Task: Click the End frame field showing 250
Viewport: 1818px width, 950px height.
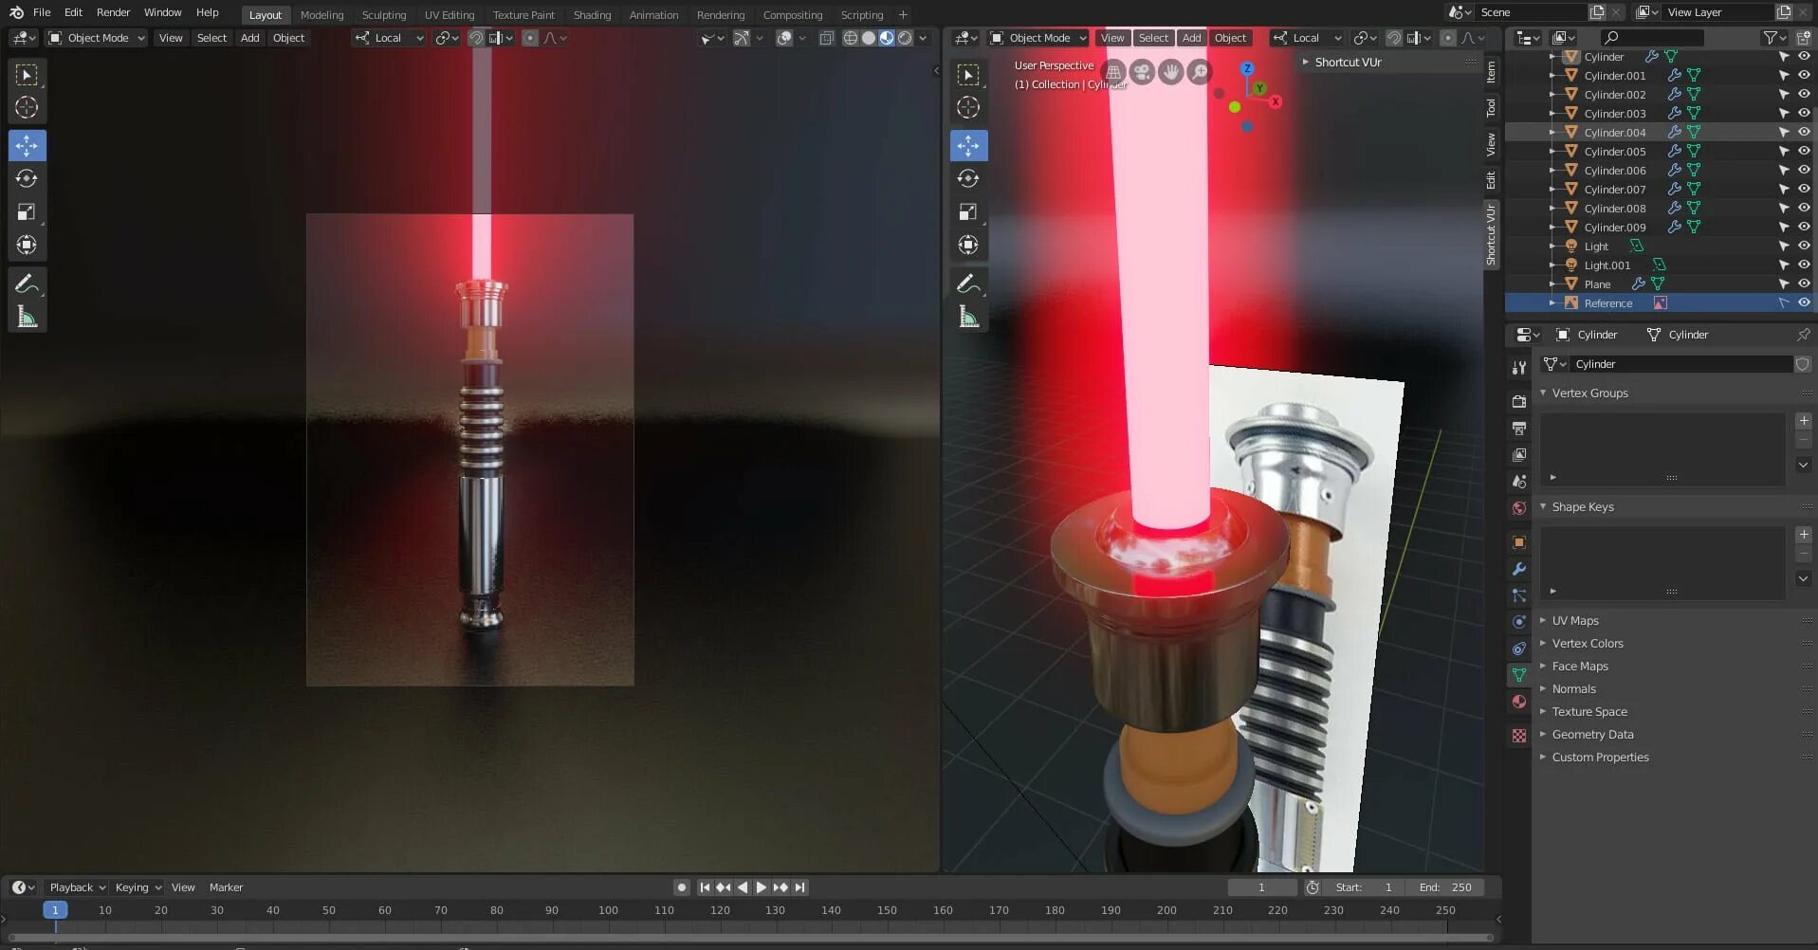Action: [x=1444, y=887]
